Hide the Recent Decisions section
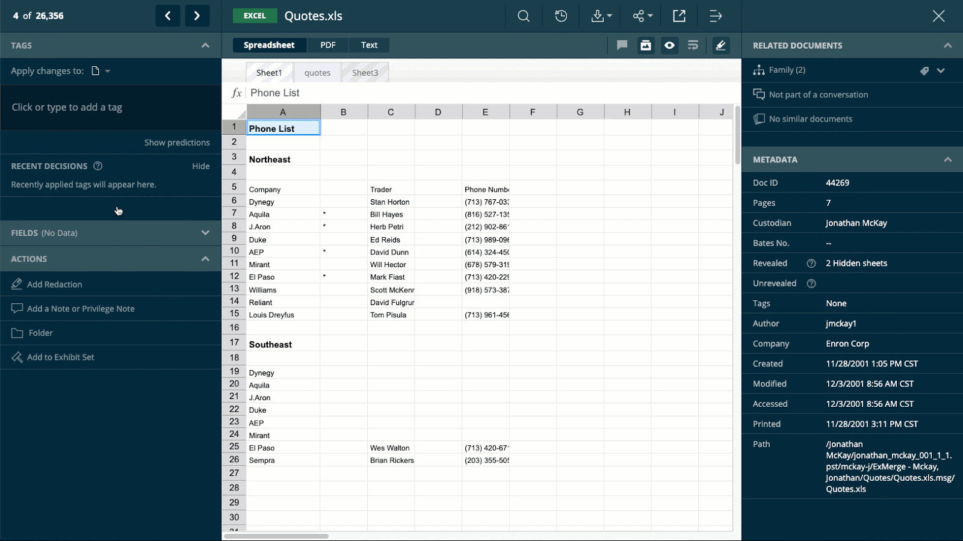The width and height of the screenshot is (963, 541). (x=201, y=166)
